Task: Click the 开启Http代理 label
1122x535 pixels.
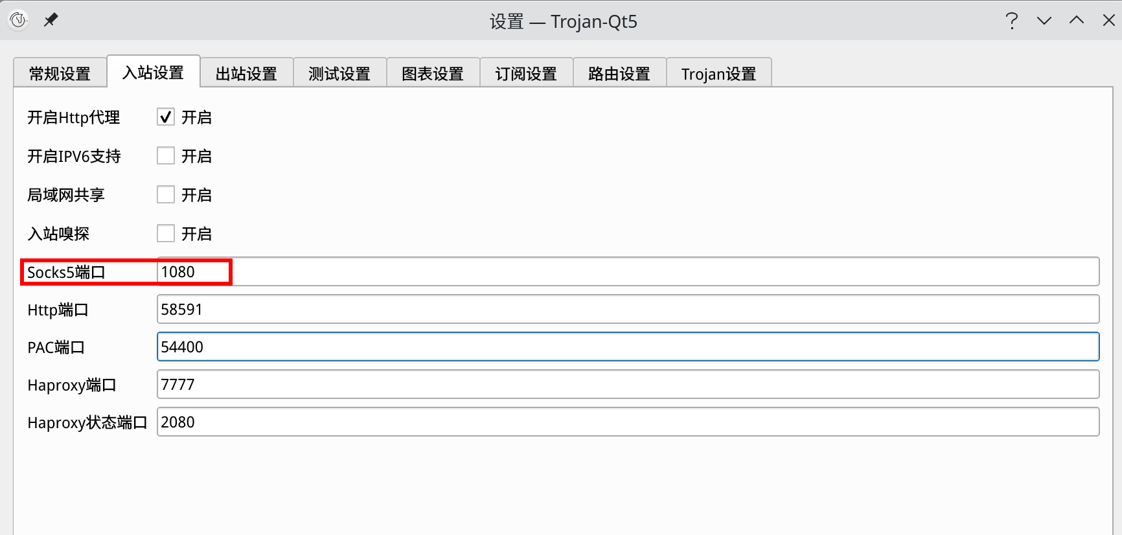Action: 74,118
